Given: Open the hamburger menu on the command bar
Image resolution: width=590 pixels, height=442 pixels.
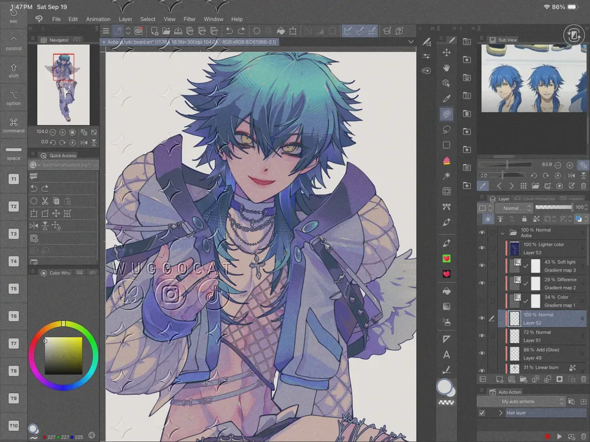Looking at the screenshot, I should pyautogui.click(x=106, y=31).
